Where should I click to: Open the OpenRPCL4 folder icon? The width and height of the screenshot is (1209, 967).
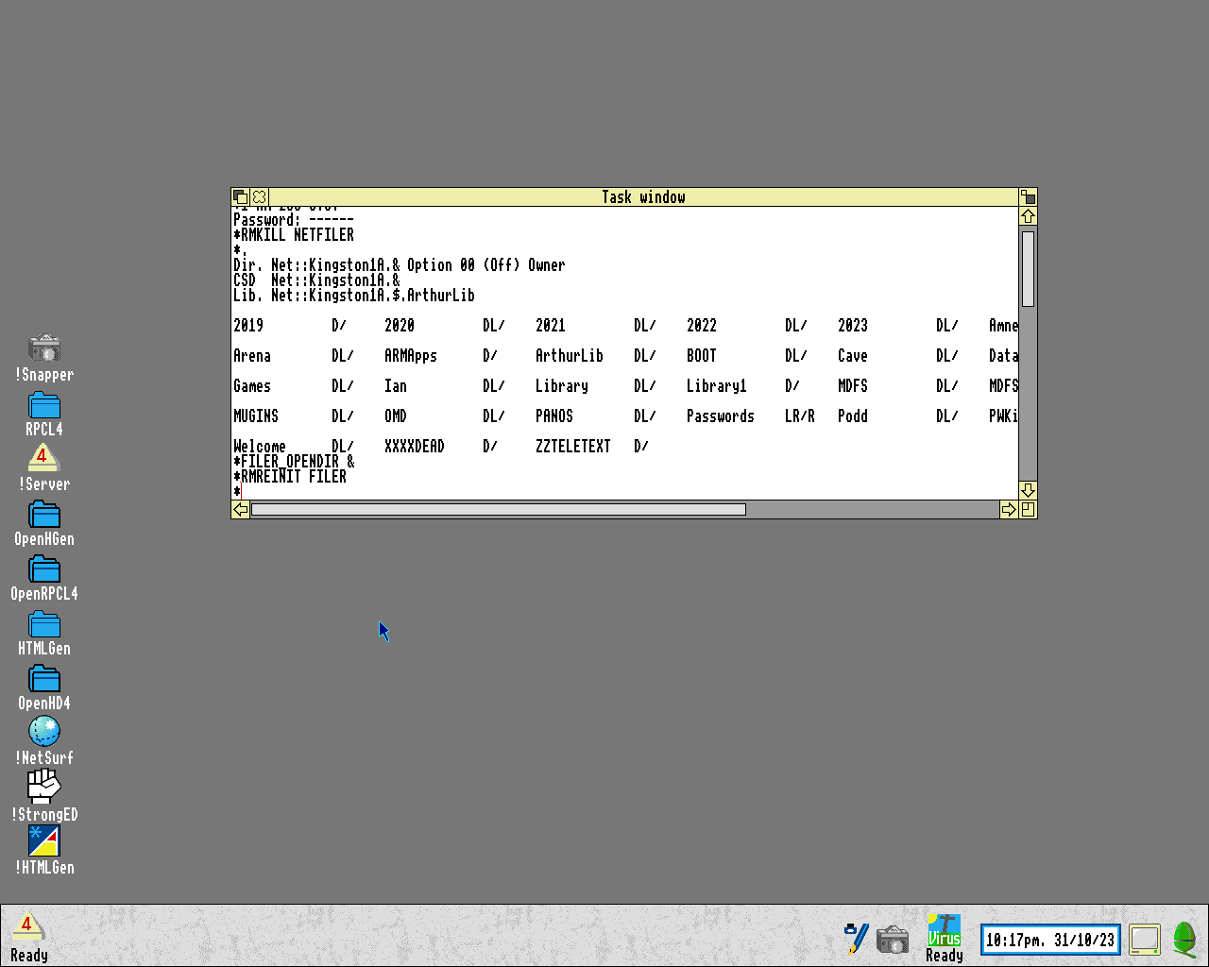[x=44, y=570]
